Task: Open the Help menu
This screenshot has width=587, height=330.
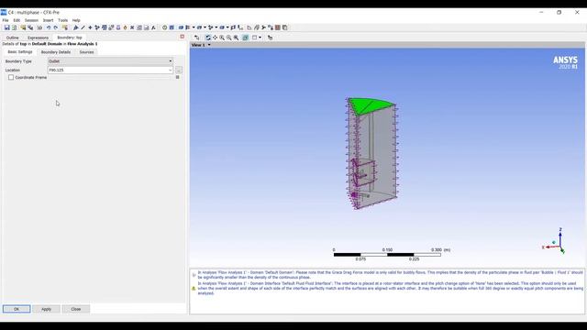Action: click(x=76, y=20)
